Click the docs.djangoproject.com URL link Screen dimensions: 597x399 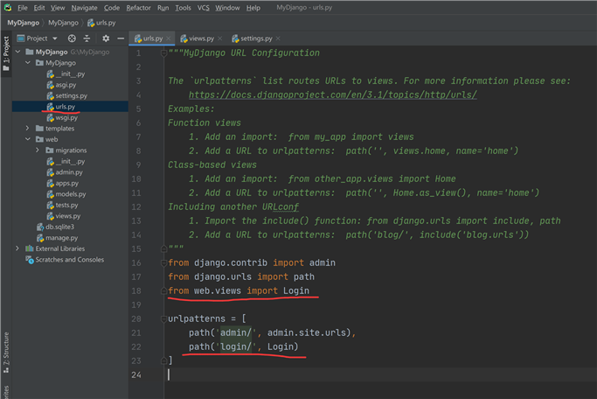click(x=332, y=94)
